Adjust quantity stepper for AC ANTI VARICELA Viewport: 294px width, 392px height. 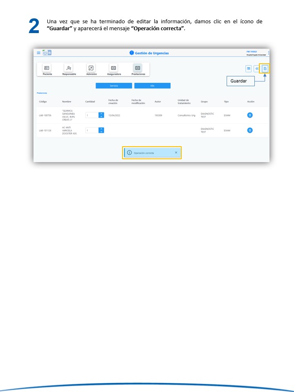[x=101, y=130]
